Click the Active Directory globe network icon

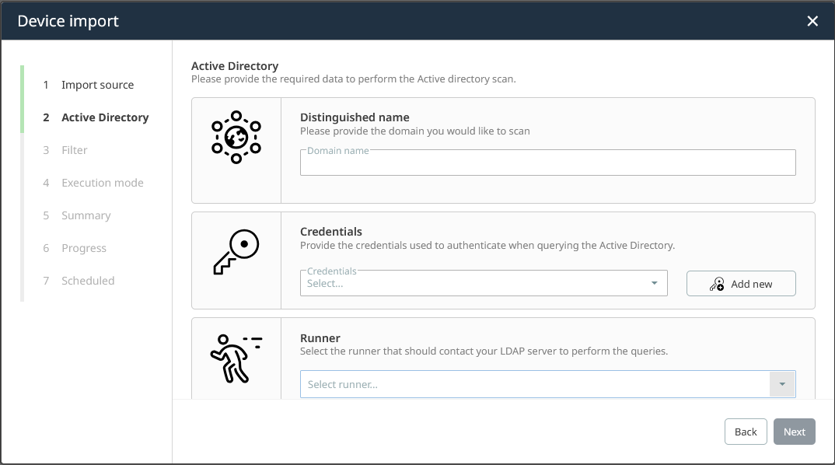[236, 138]
